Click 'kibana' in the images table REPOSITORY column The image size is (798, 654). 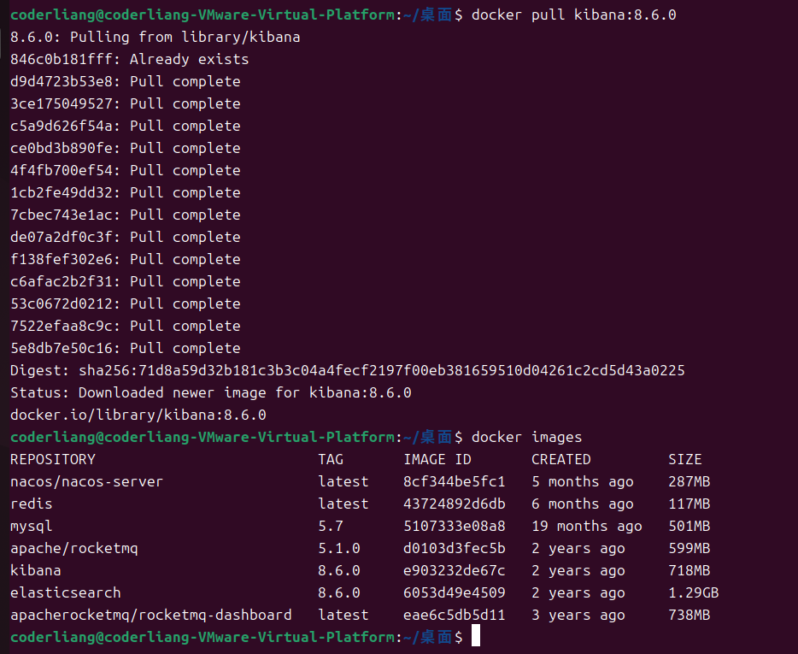[36, 570]
